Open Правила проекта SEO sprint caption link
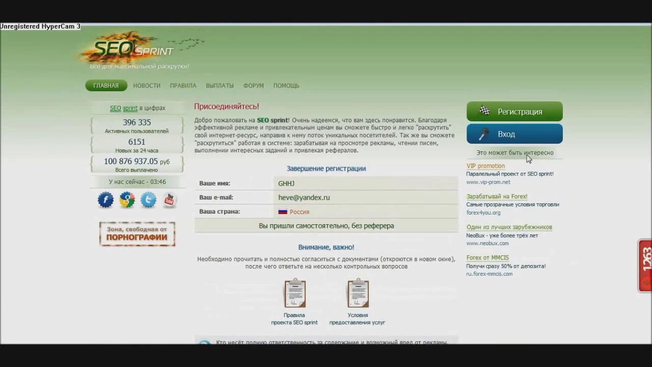 click(x=294, y=319)
